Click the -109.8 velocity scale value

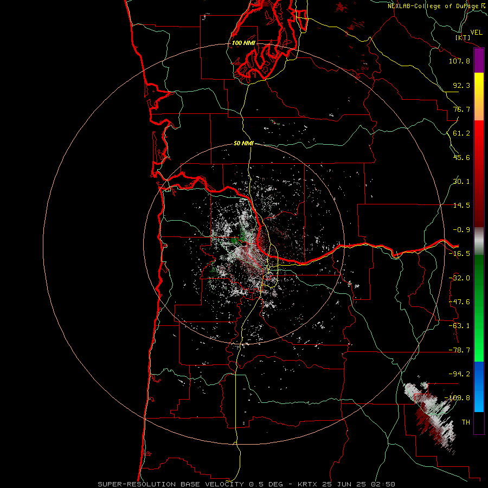point(457,398)
